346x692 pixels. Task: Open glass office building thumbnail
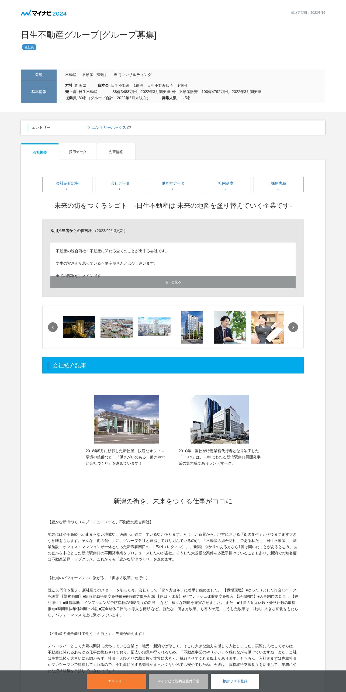192,327
